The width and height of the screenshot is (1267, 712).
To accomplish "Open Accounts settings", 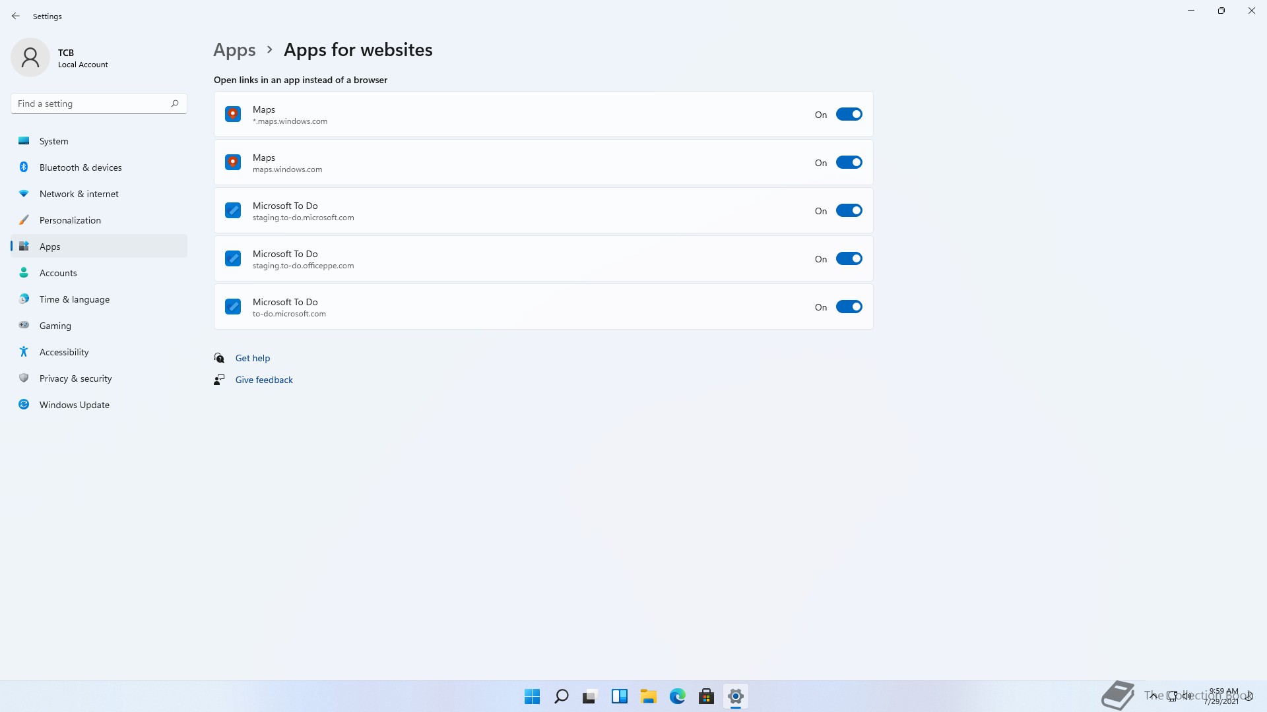I will point(99,273).
